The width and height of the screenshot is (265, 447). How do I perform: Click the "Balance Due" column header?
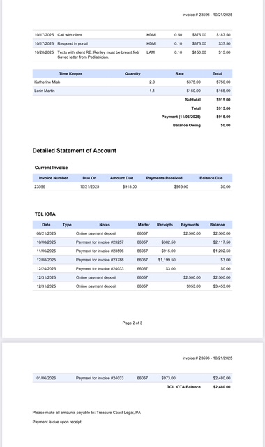point(211,178)
